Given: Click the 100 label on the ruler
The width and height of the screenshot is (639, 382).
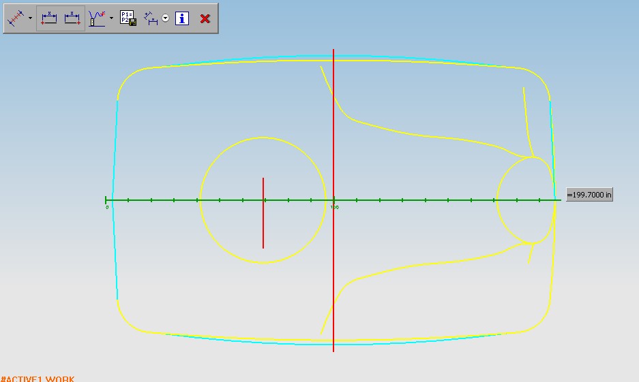Looking at the screenshot, I should tap(335, 208).
